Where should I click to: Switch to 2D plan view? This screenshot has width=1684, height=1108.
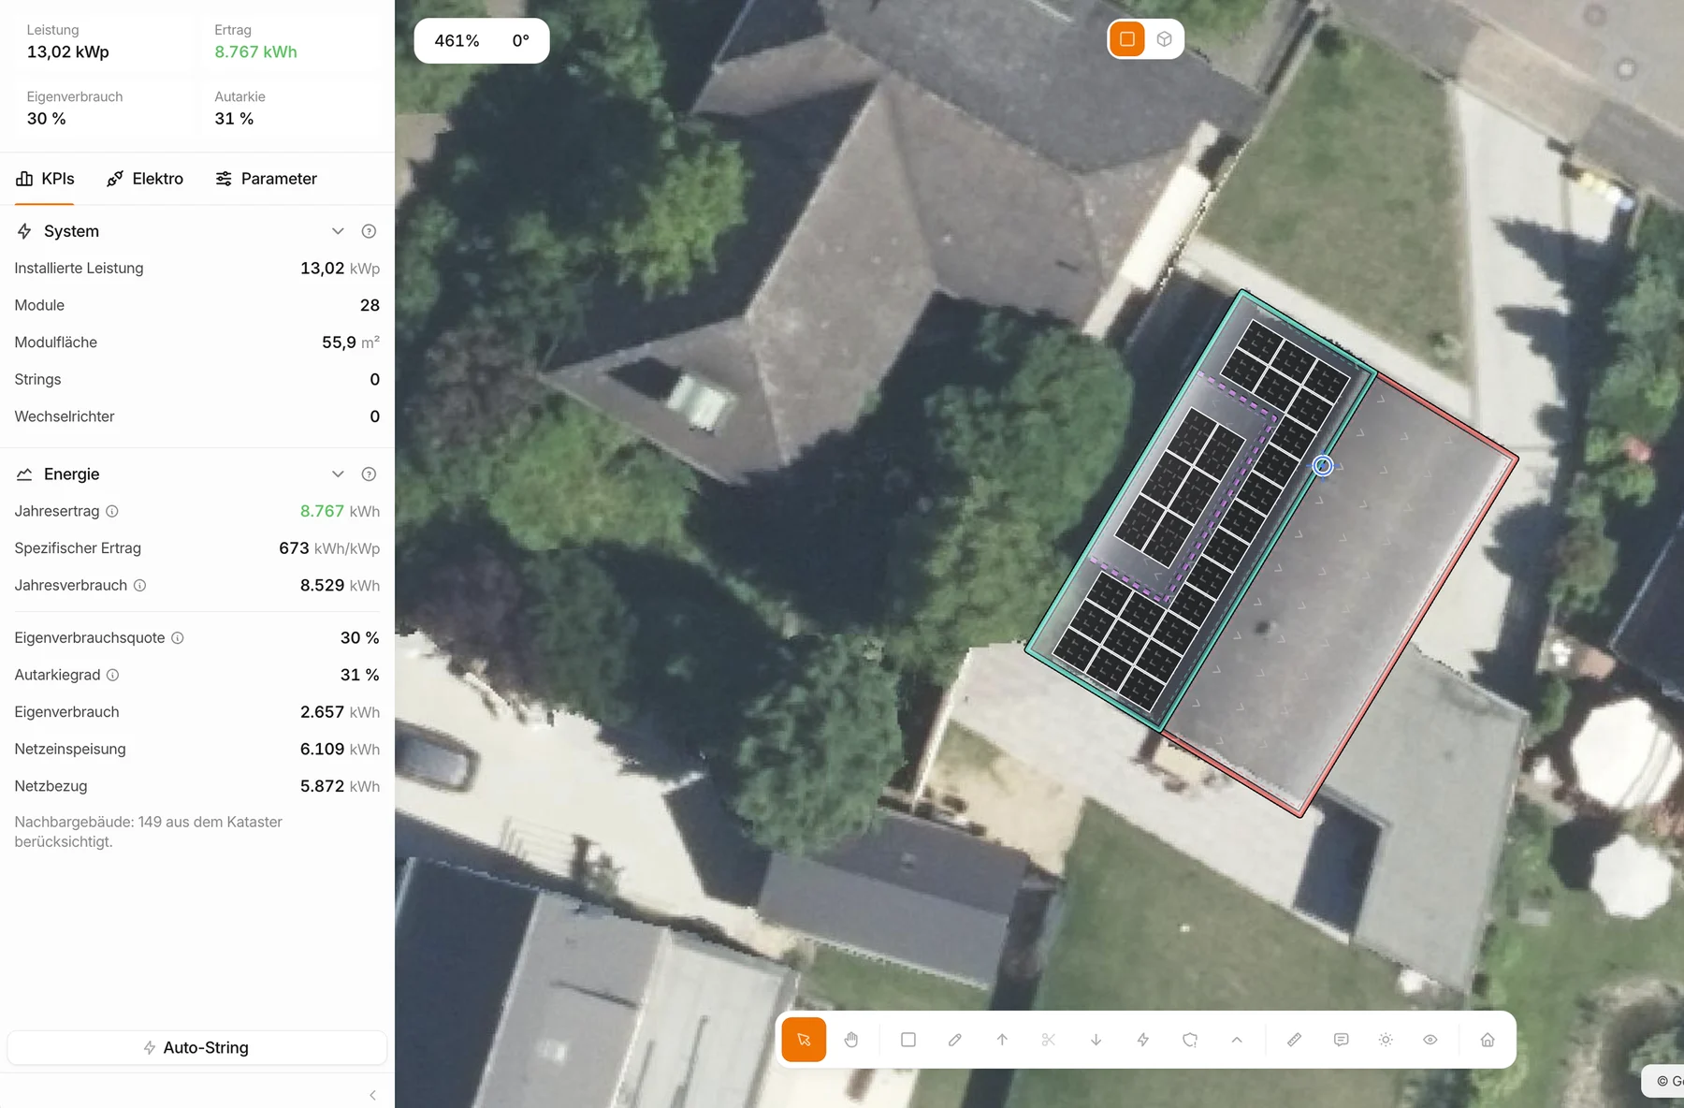[1127, 39]
